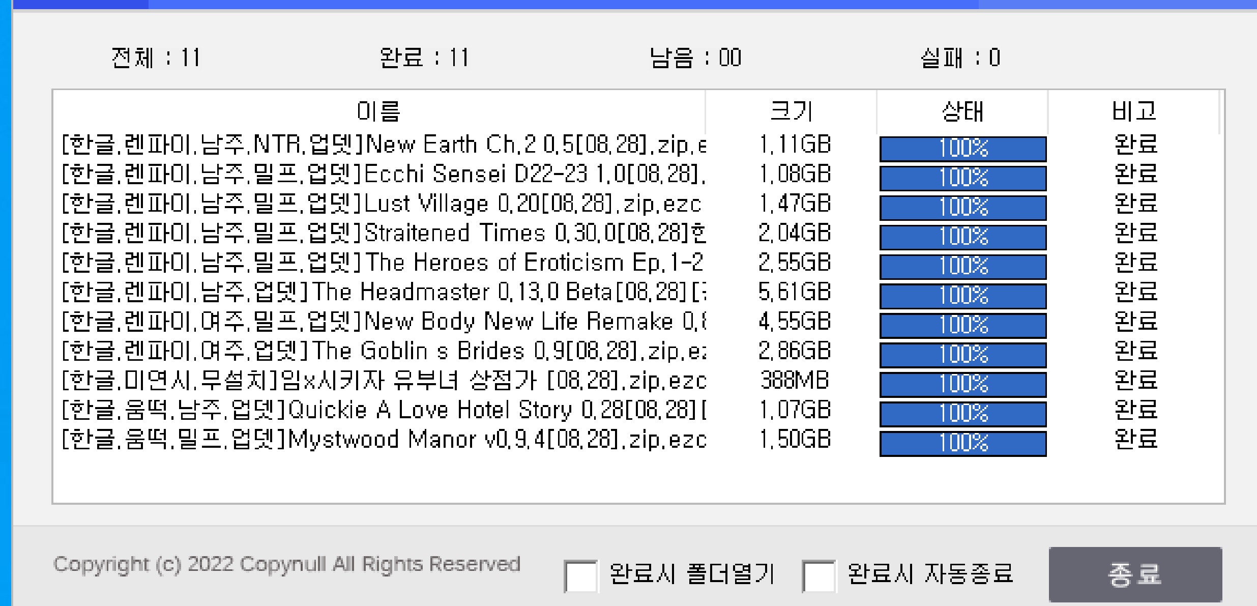Viewport: 1257px width, 606px height.
Task: Click the 완료 status of the 2.55GB file
Action: [x=1135, y=263]
